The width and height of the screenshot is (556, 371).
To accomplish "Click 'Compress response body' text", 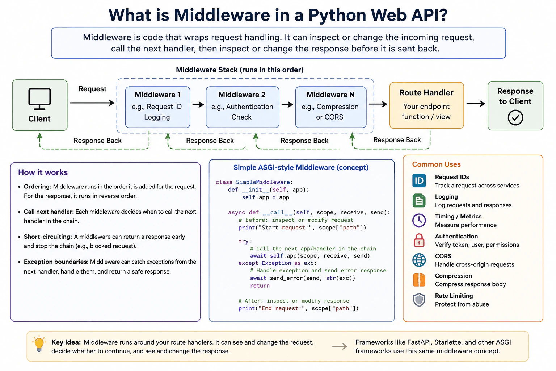I will coord(470,284).
